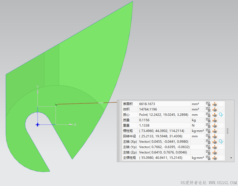The height and width of the screenshot is (186, 238).
Task: Click the kg unit in 质量 row
Action: pos(194,120)
